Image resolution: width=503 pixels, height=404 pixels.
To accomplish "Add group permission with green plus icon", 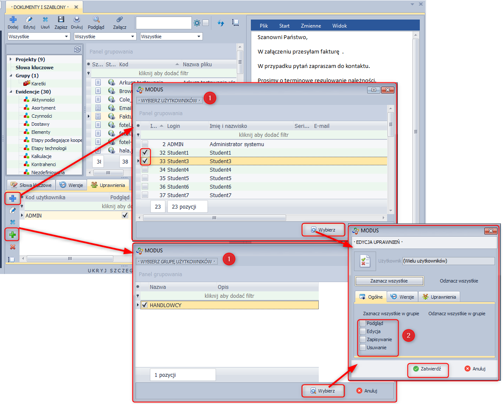I will pyautogui.click(x=12, y=235).
